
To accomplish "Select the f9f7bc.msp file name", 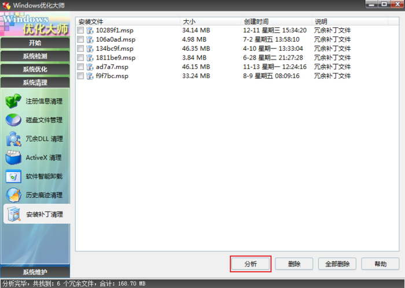I will point(112,76).
